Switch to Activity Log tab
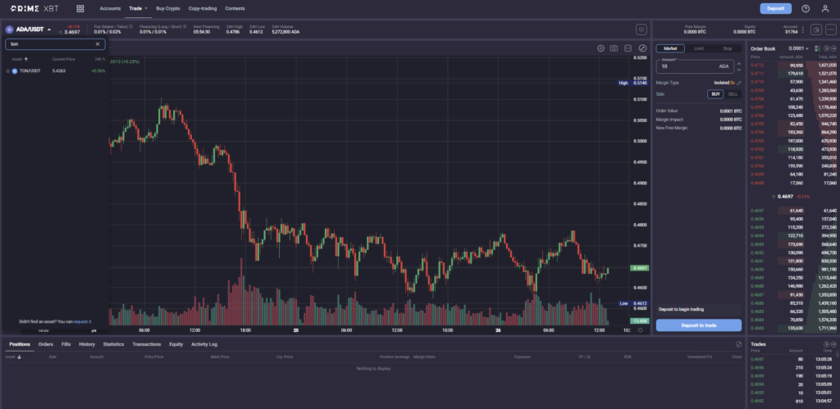The width and height of the screenshot is (840, 409). click(204, 344)
